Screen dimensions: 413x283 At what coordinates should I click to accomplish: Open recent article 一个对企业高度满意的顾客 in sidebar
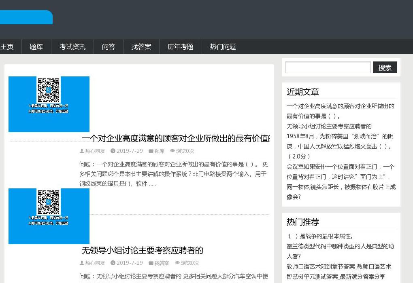(340, 111)
